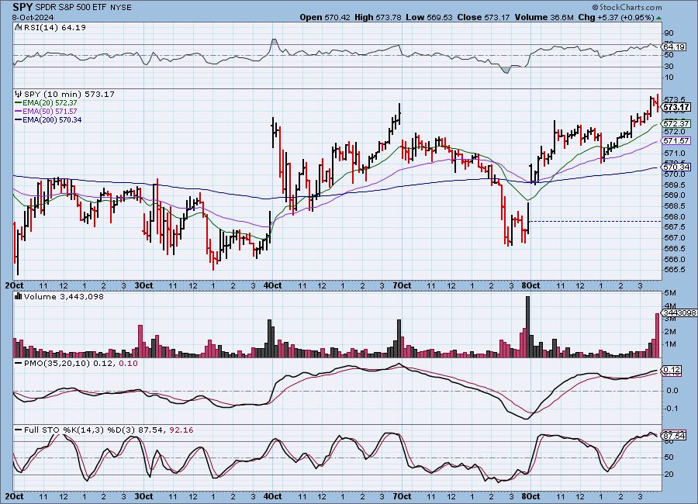Click the Full STO legend line icon

19,430
